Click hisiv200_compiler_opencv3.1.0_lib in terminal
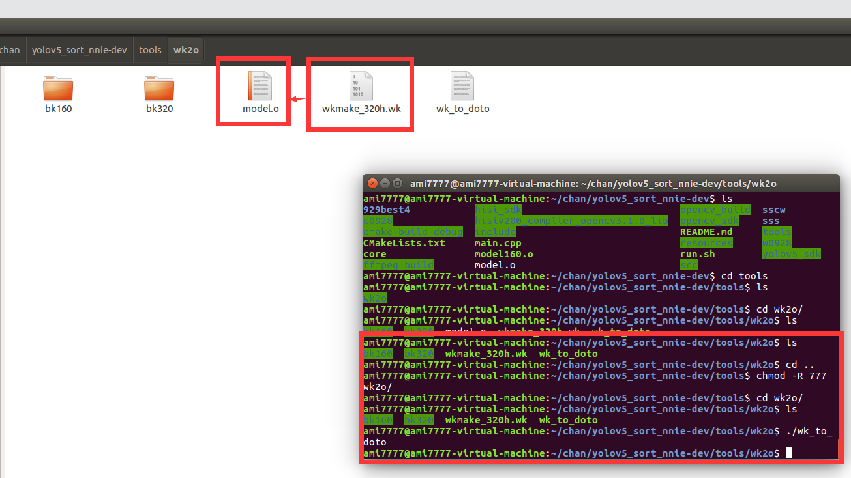Screen dimensions: 851x478 [x=571, y=221]
